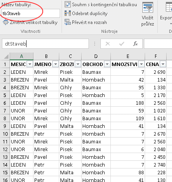Click the Odebrat duplicity icon
172x182 pixels.
(x=68, y=13)
